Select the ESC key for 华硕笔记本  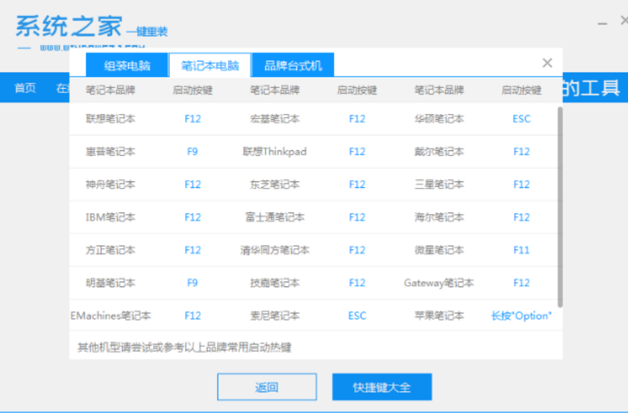point(522,119)
